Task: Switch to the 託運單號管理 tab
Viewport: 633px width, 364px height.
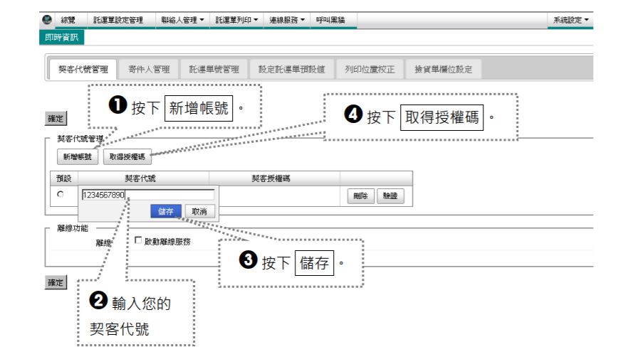Action: (214, 70)
